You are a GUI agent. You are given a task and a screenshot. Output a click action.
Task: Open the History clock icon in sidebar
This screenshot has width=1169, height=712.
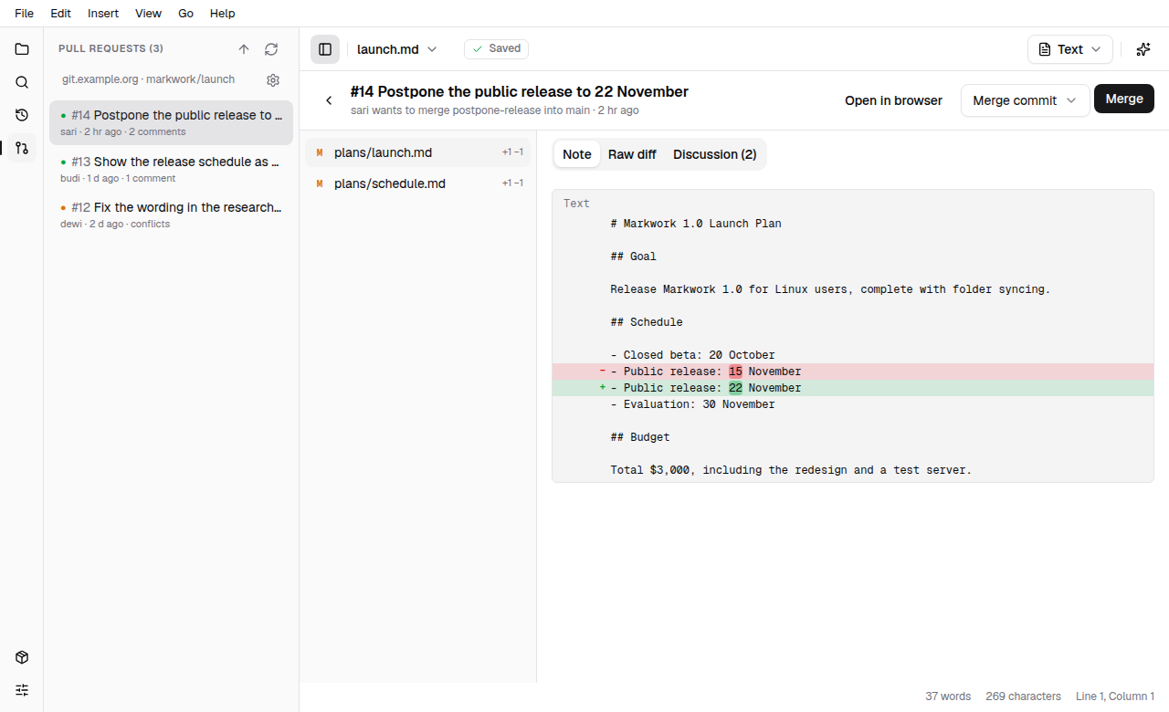pos(22,115)
